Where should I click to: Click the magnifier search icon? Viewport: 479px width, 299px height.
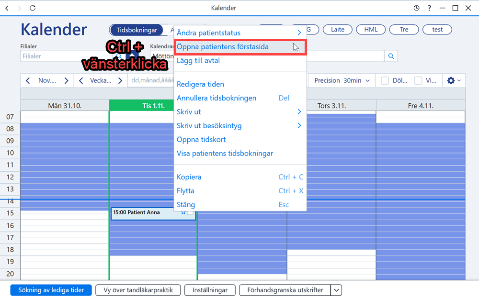pyautogui.click(x=391, y=56)
